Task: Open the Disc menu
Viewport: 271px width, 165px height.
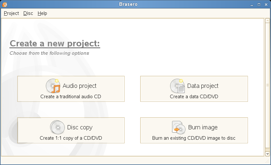Action: (28, 13)
